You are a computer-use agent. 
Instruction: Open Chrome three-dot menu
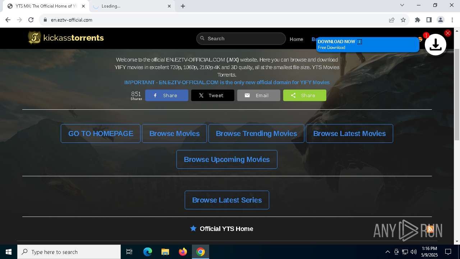click(452, 20)
